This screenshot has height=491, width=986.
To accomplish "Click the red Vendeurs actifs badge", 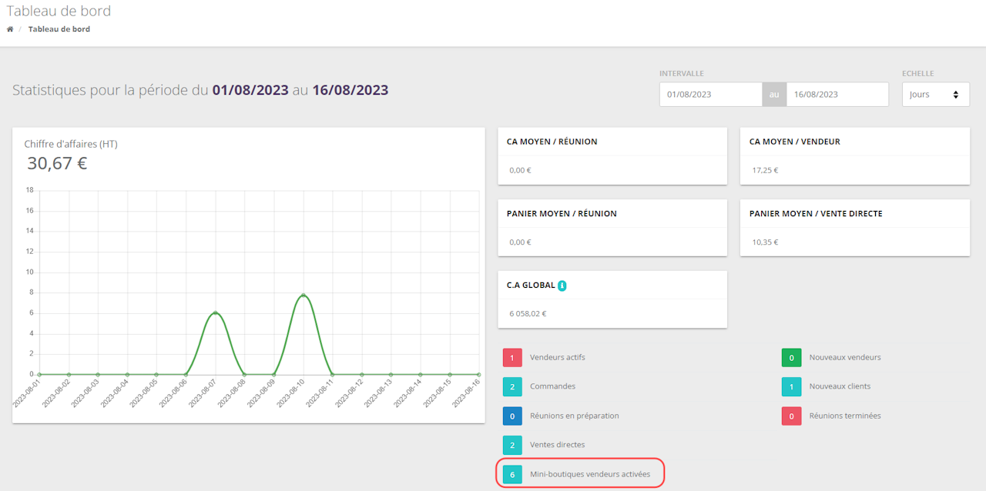I will pos(512,358).
